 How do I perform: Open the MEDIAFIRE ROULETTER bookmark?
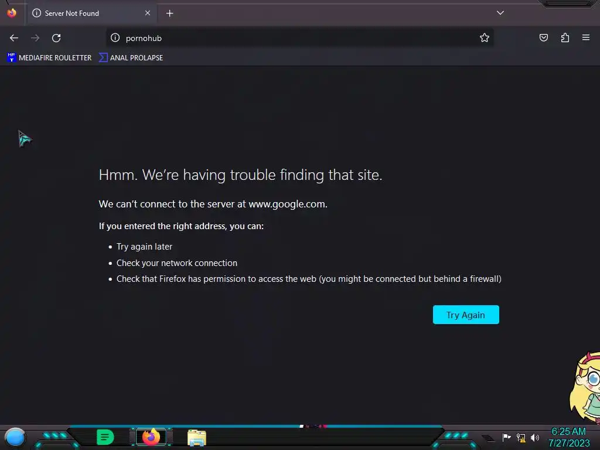pos(49,58)
